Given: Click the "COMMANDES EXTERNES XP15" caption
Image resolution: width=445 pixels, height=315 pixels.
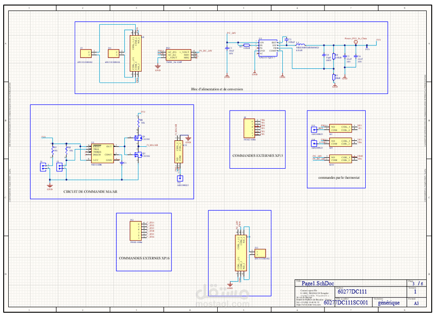Looking at the screenshot, I should 258,155.
